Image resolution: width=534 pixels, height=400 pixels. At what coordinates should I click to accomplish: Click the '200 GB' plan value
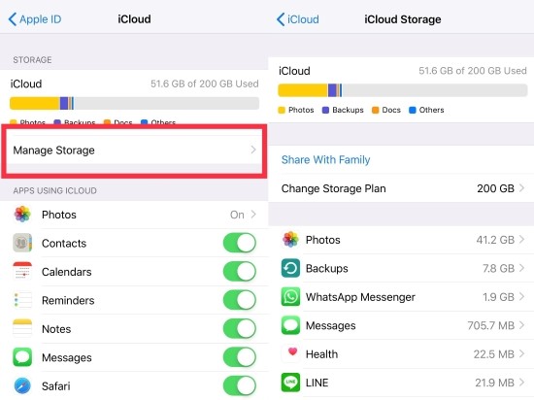495,188
